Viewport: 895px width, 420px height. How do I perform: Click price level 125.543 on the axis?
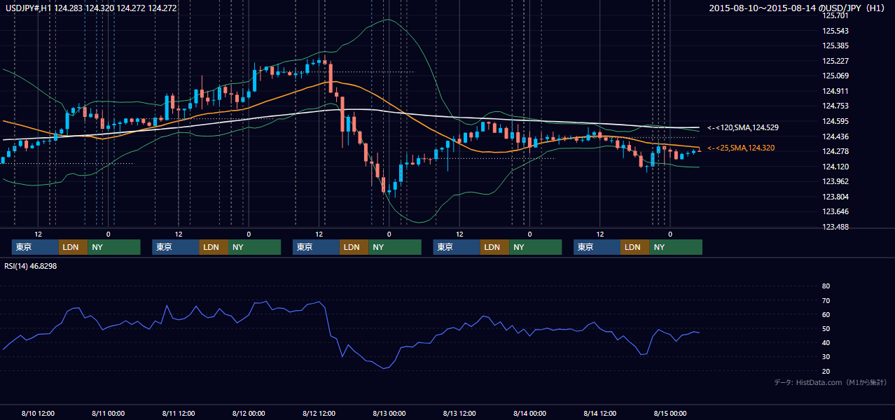coord(835,31)
